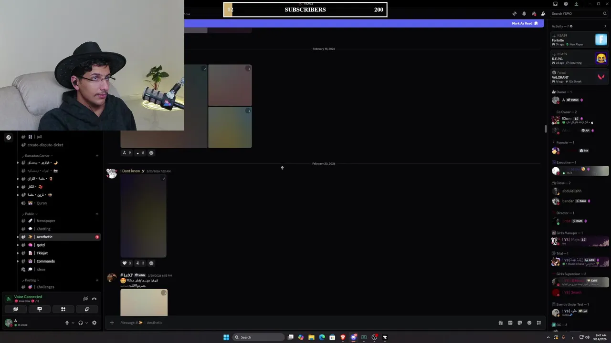Open notification settings bell icon
This screenshot has width=611, height=343.
[524, 14]
